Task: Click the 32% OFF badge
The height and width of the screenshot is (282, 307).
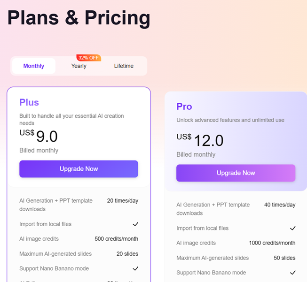Action: click(88, 58)
